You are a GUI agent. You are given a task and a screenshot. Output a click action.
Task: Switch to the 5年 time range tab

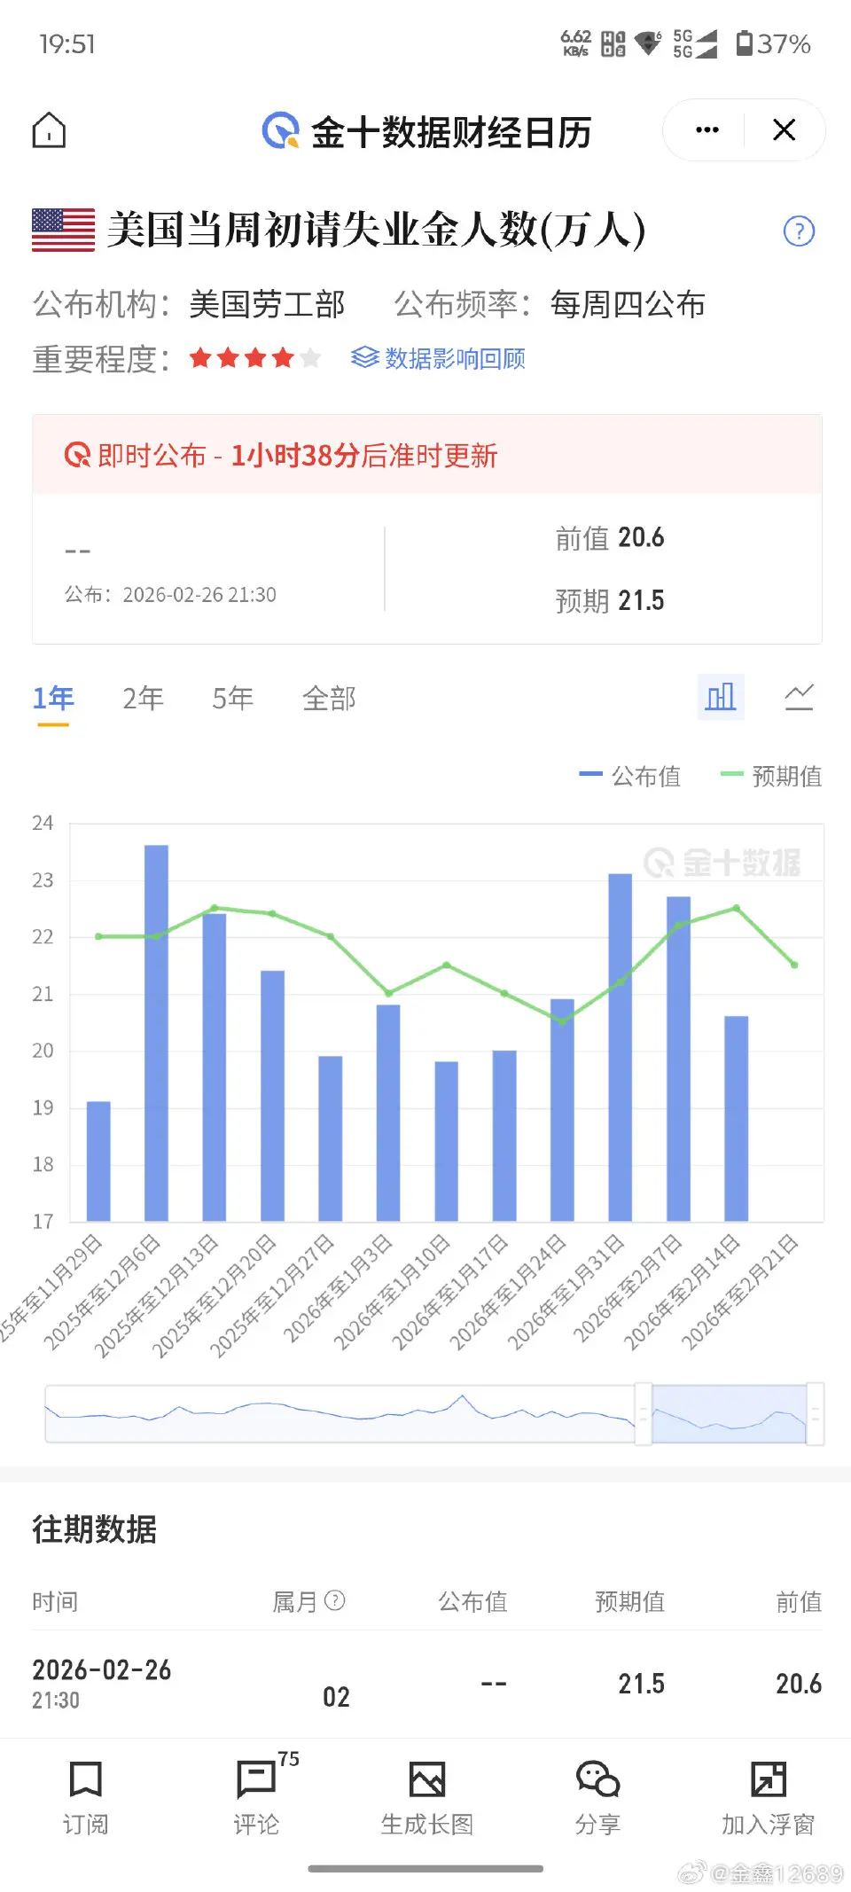point(232,699)
